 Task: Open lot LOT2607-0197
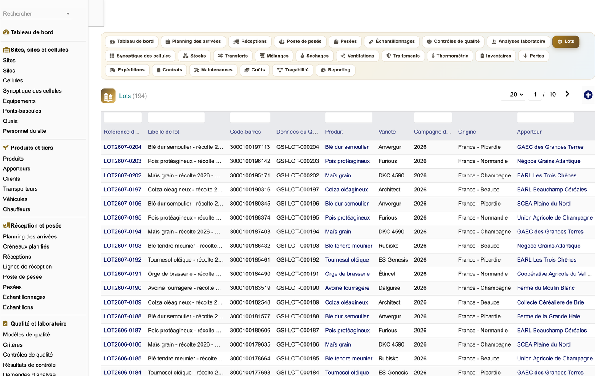coord(122,190)
